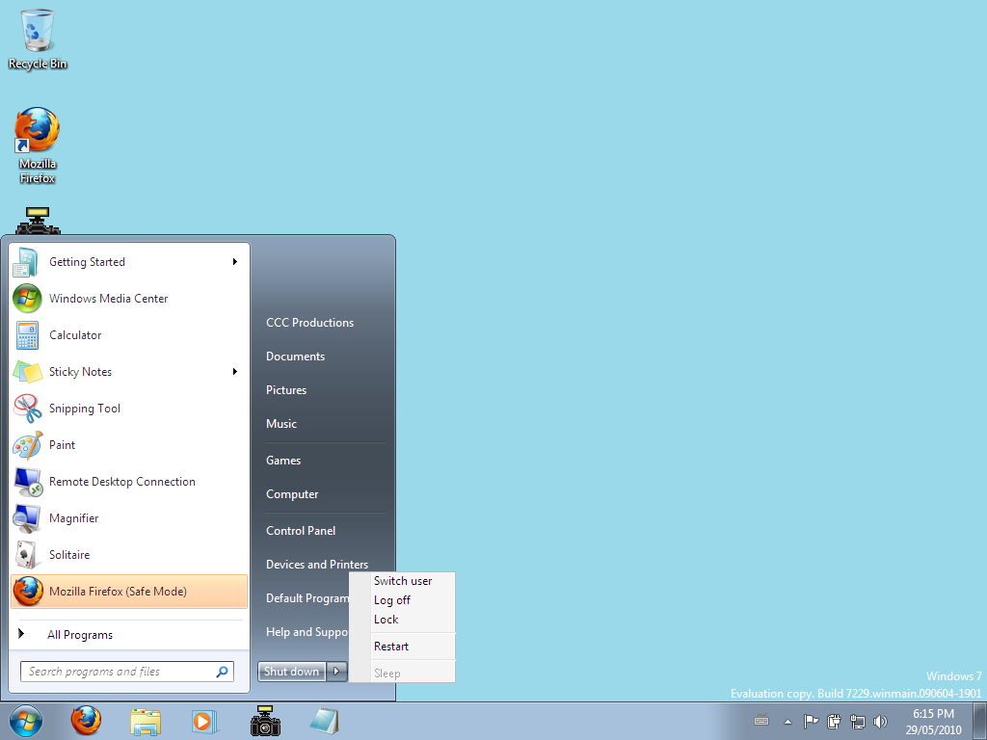Open CCC Productions user folder link
This screenshot has width=987, height=740.
(x=309, y=323)
